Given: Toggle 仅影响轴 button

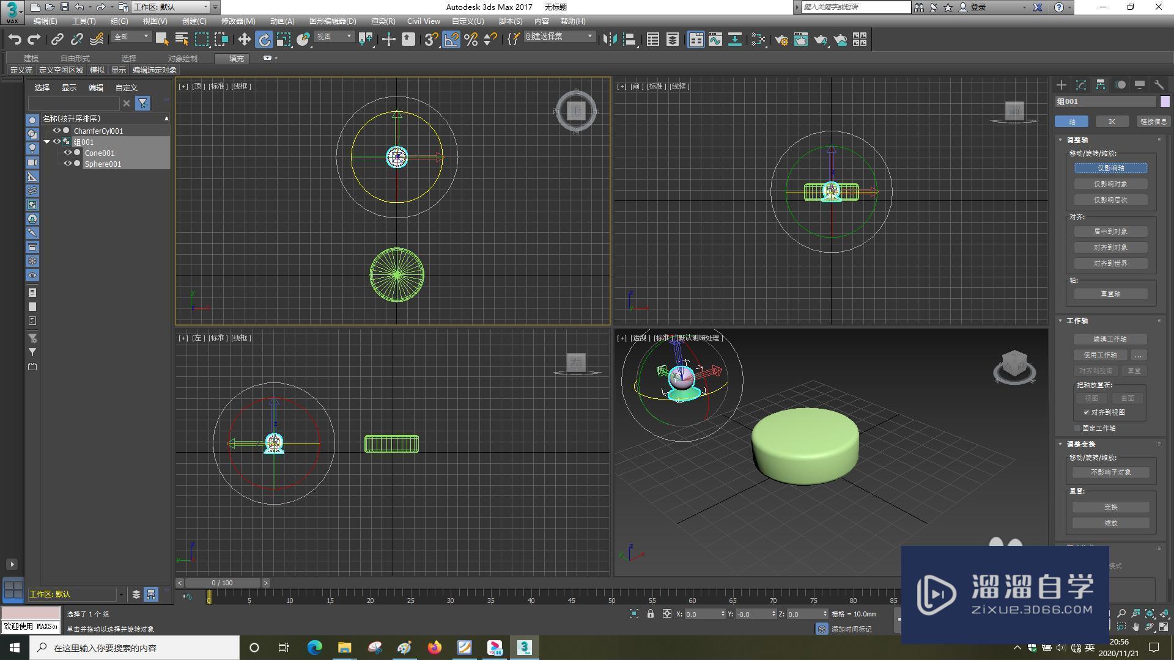Looking at the screenshot, I should click(x=1110, y=168).
